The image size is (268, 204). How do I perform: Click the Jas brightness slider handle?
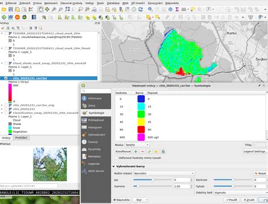pyautogui.click(x=153, y=180)
